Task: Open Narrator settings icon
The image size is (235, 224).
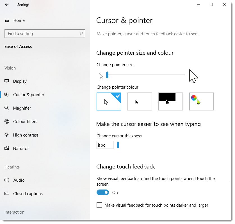Action: click(7, 149)
